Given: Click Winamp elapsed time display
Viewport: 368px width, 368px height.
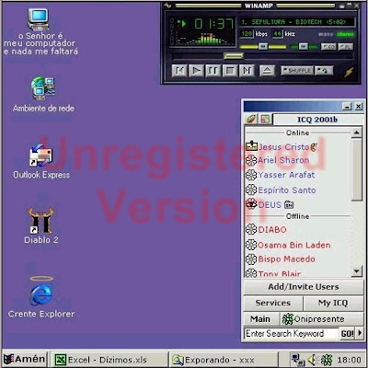Looking at the screenshot, I should (214, 24).
